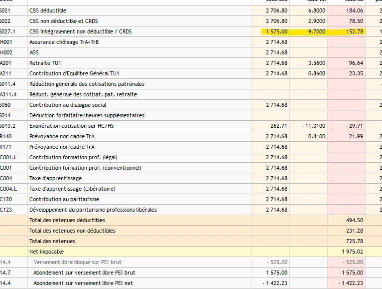Click code cell C123
Screen dimensions: 382x289
pos(6,210)
